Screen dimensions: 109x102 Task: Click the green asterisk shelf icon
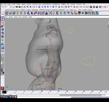(83, 13)
